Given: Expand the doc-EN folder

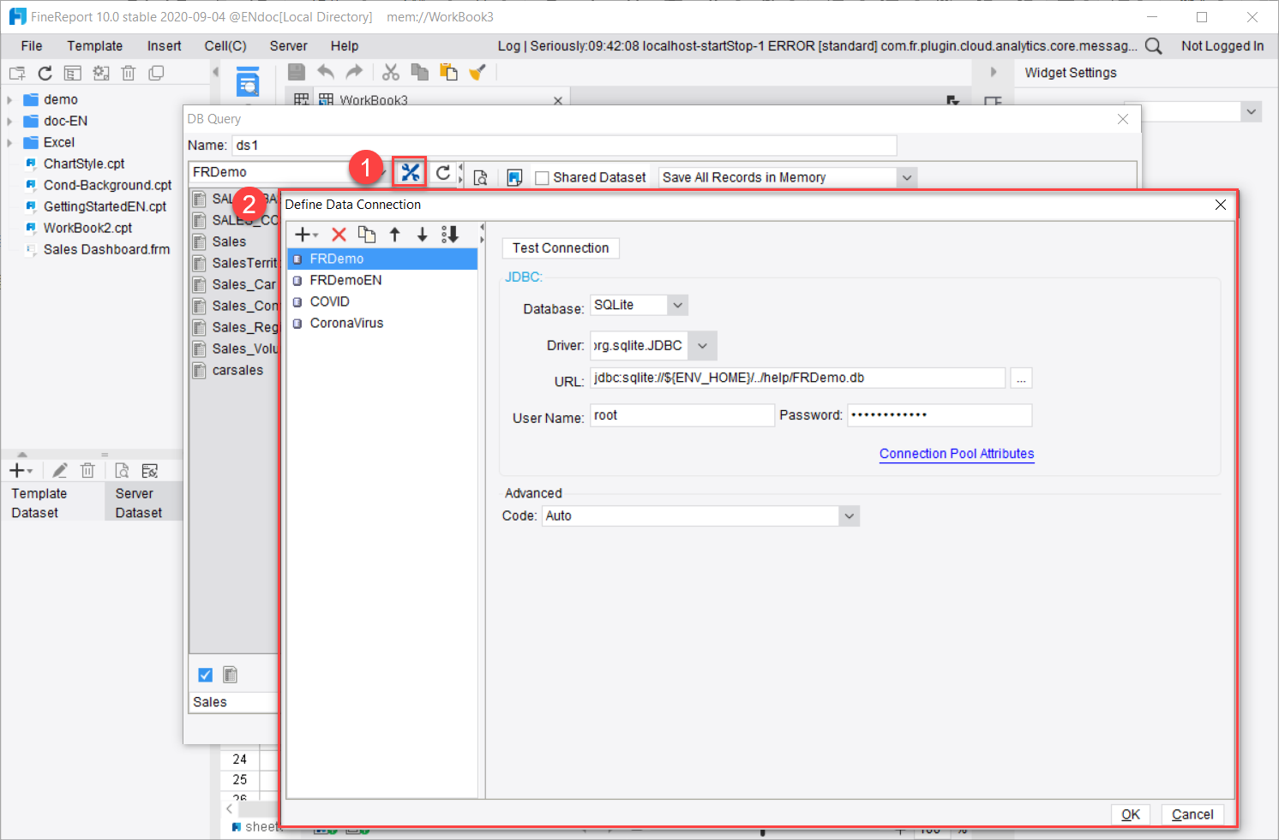Looking at the screenshot, I should [9, 122].
